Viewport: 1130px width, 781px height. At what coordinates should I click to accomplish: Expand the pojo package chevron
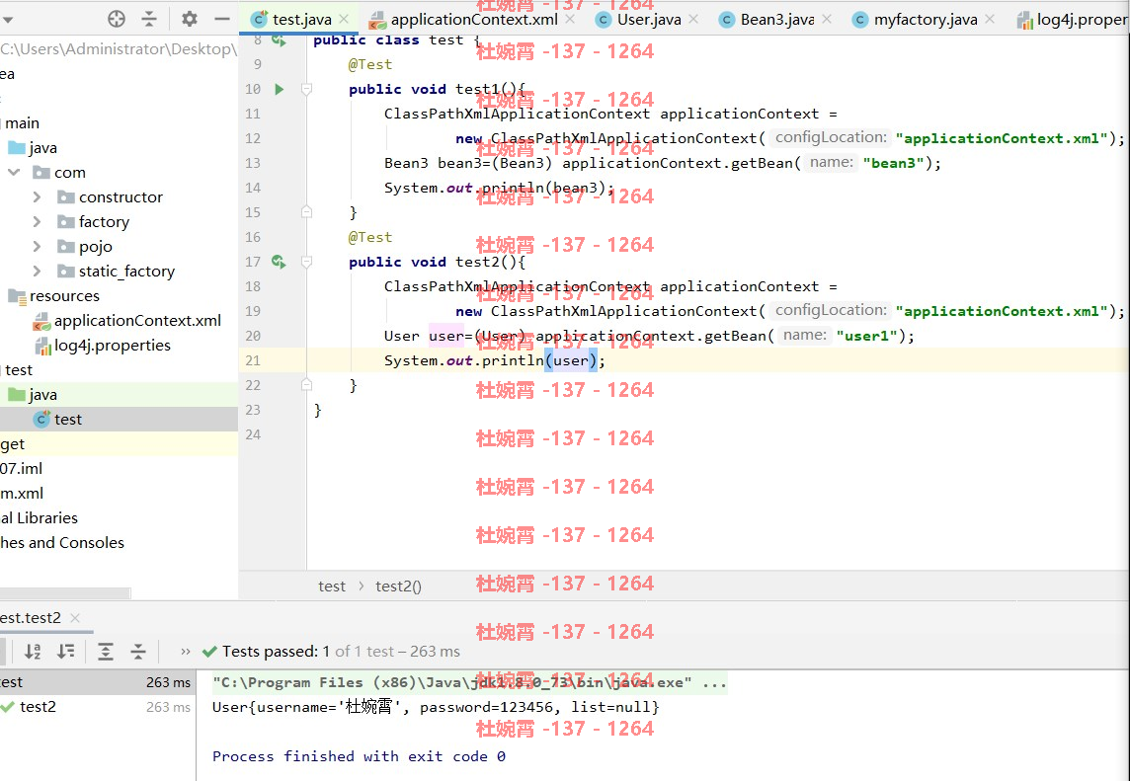(37, 247)
